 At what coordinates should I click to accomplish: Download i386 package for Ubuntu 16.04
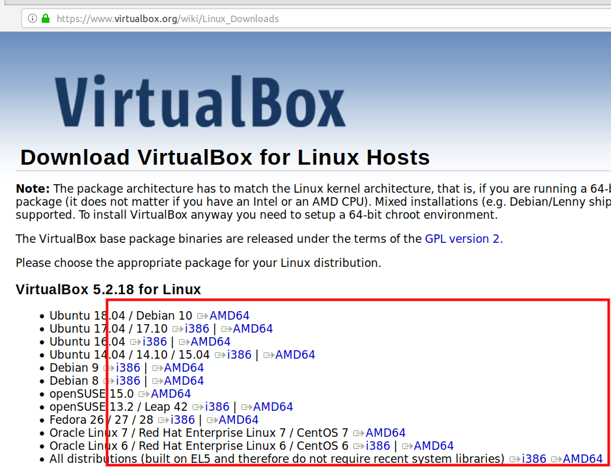155,341
